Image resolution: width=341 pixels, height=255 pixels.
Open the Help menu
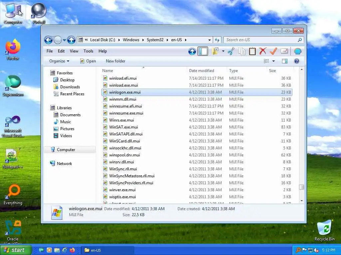pos(103,51)
